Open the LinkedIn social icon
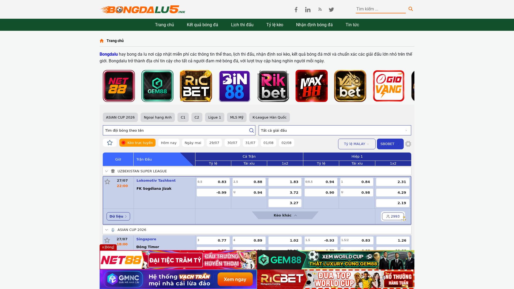The width and height of the screenshot is (514, 289). click(x=308, y=10)
